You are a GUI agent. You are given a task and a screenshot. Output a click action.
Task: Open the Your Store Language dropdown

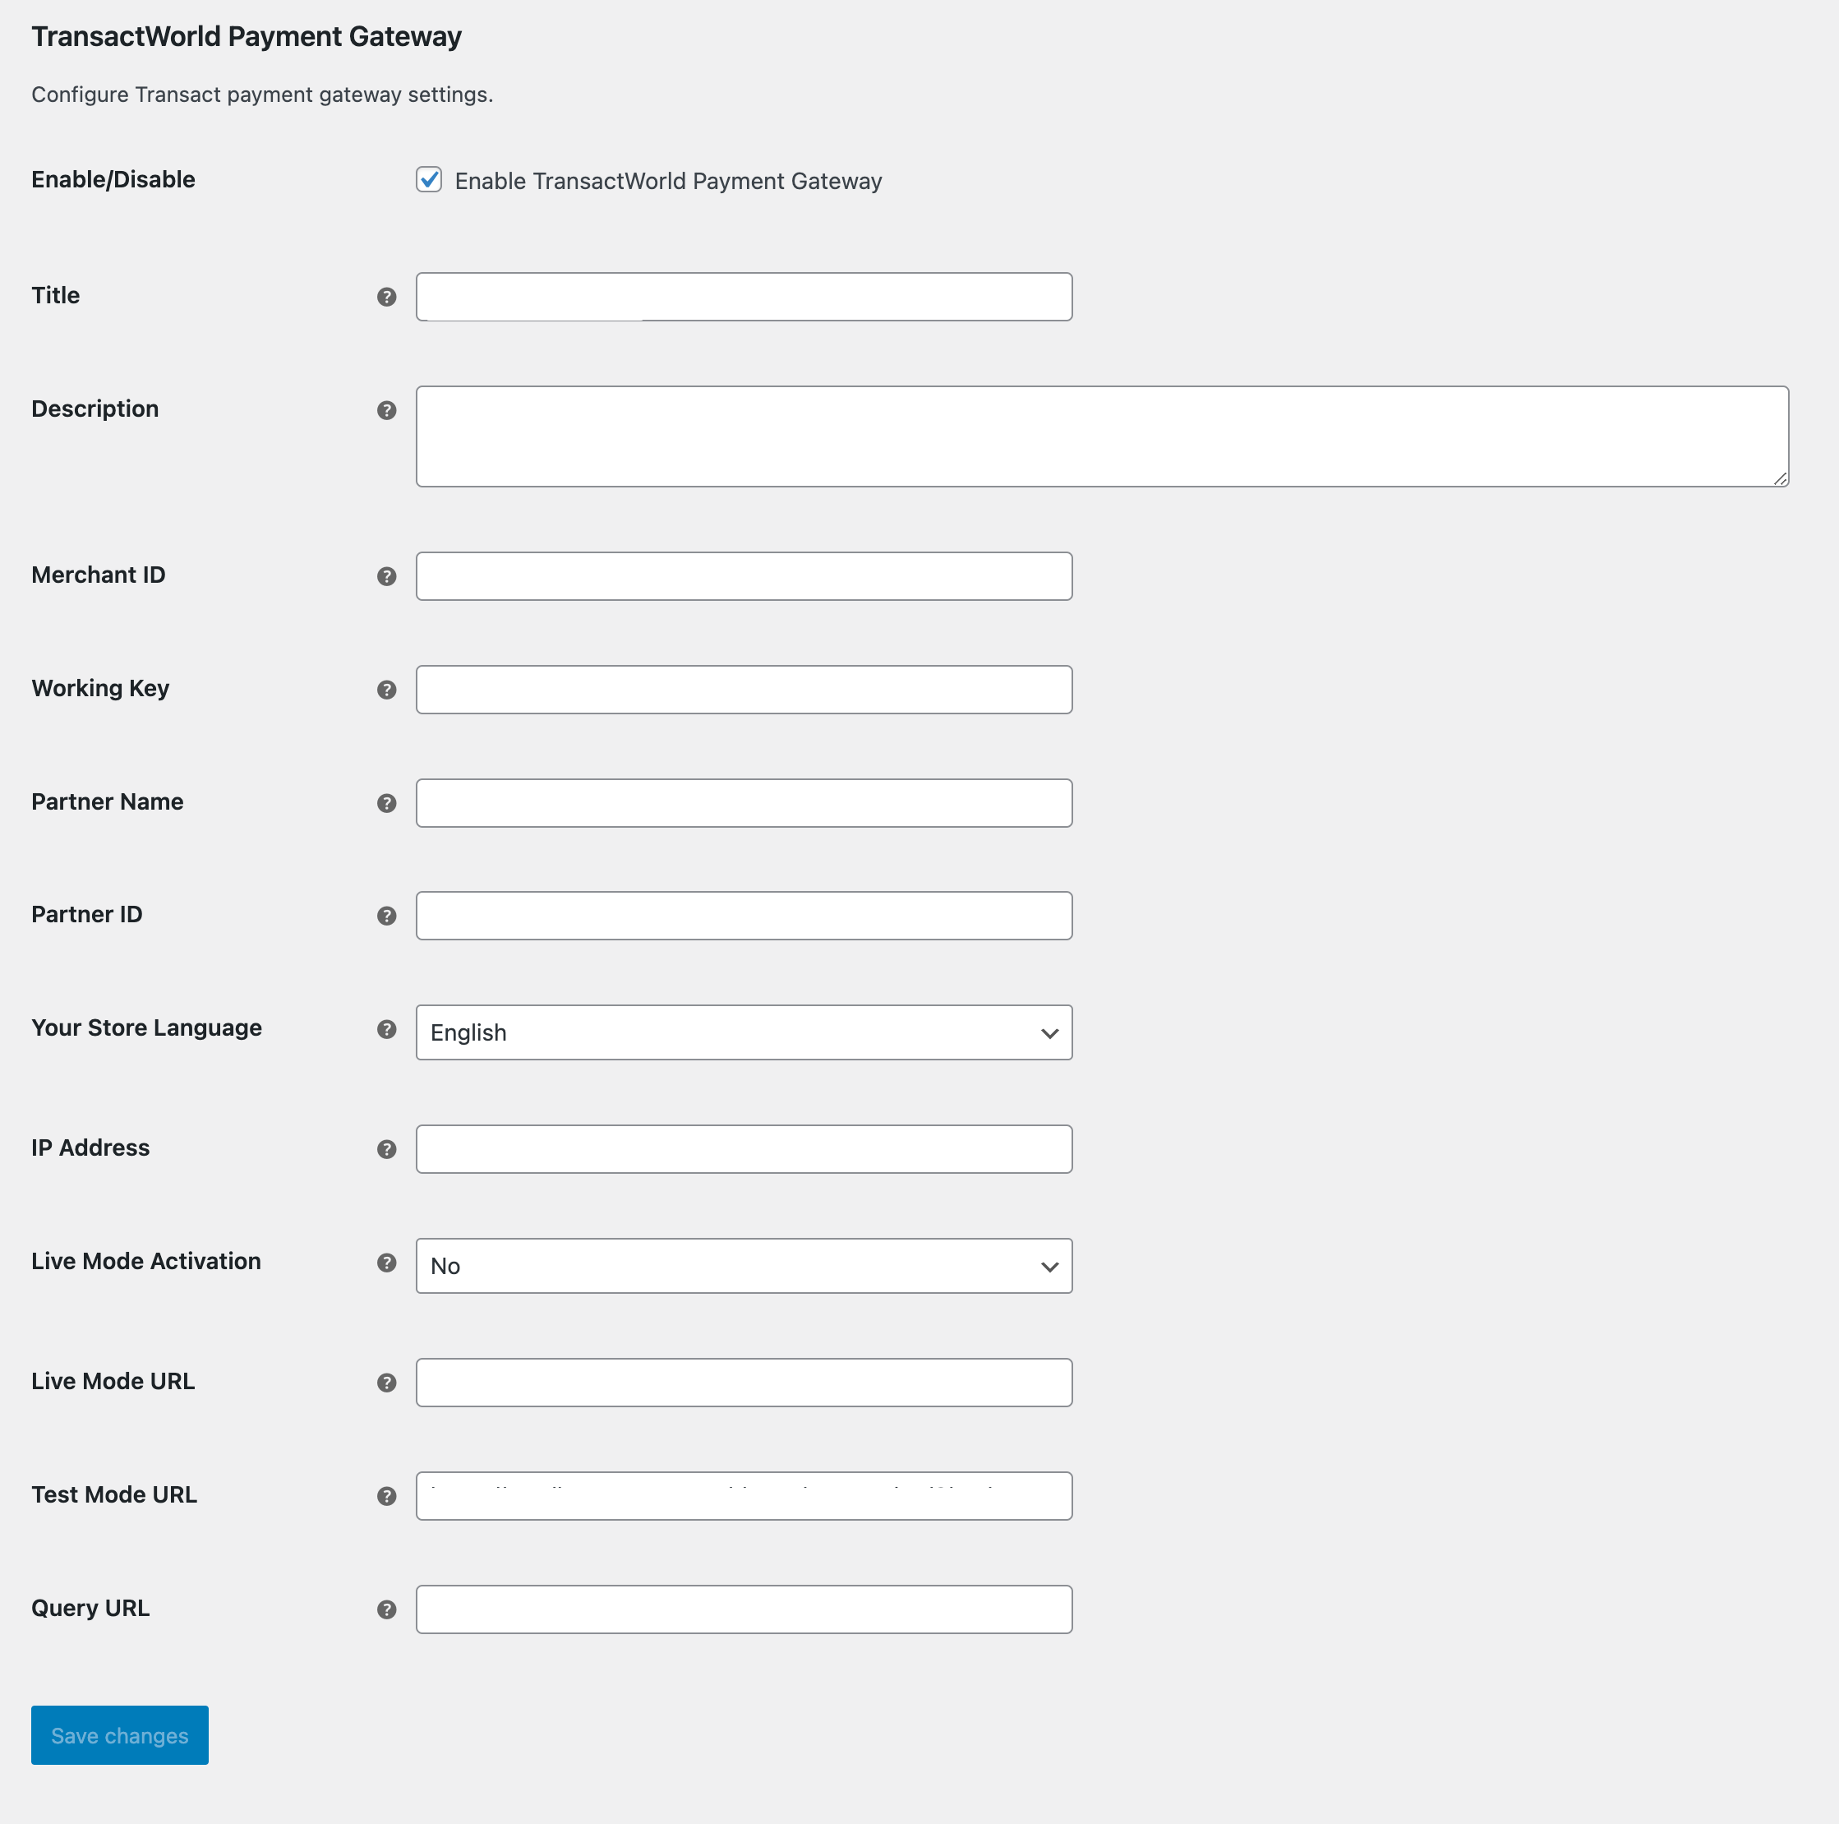[x=744, y=1032]
